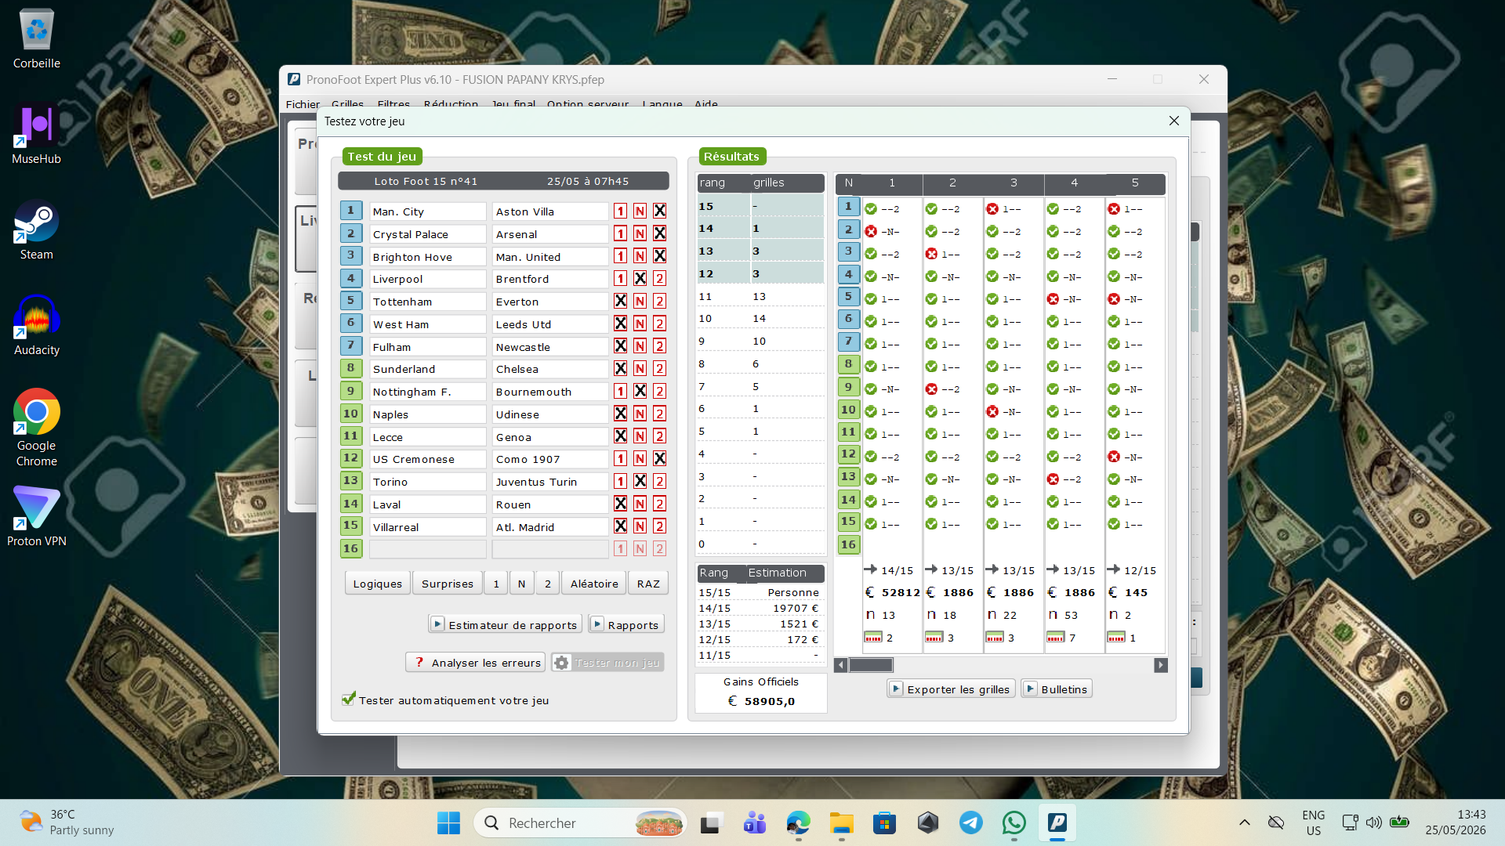Click the Task View taskbar icon
The width and height of the screenshot is (1505, 846).
[711, 823]
